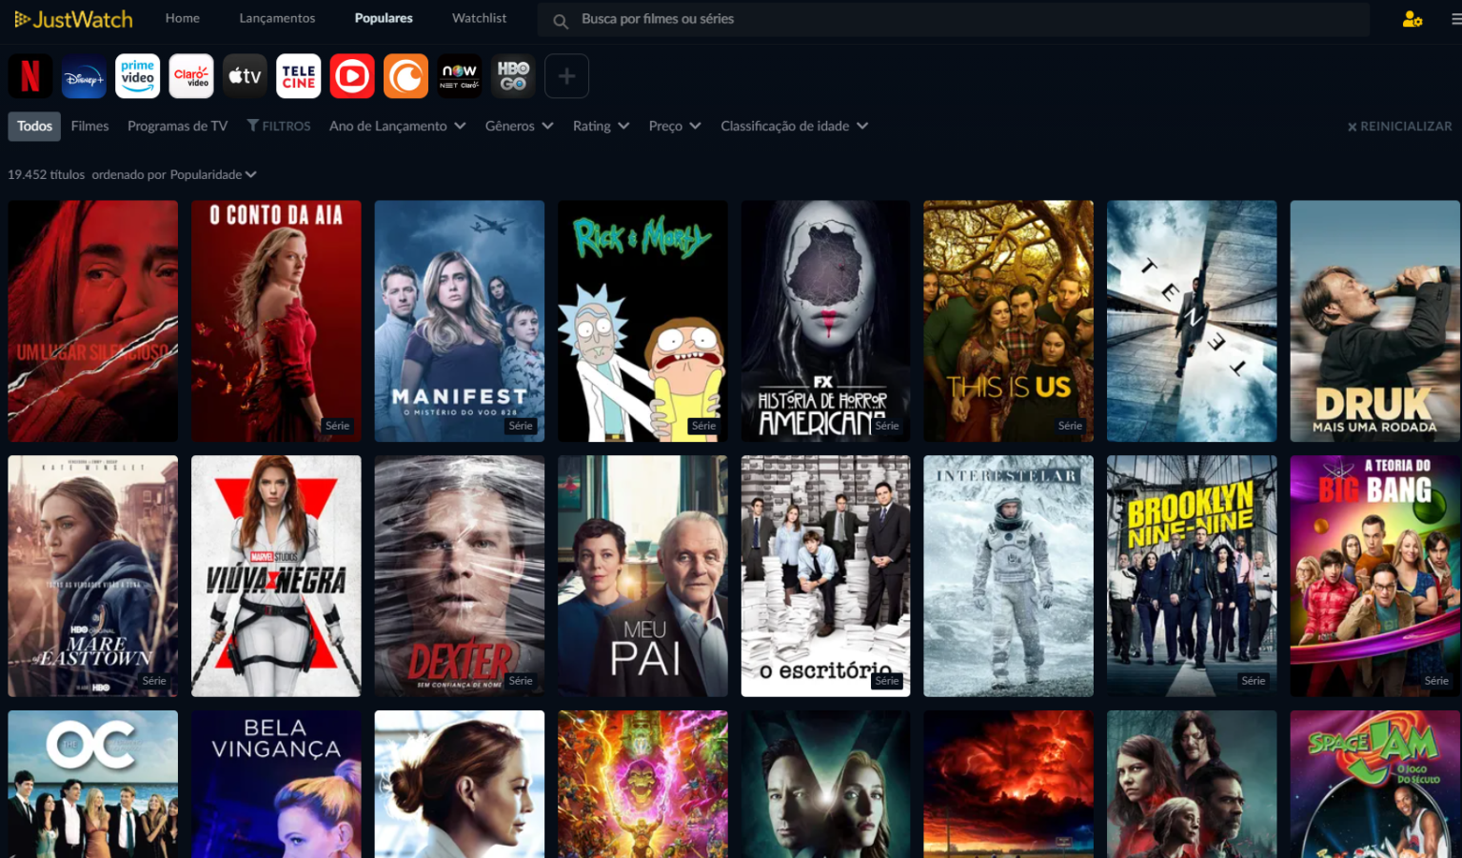Select the Apple TV provider icon

coord(245,76)
